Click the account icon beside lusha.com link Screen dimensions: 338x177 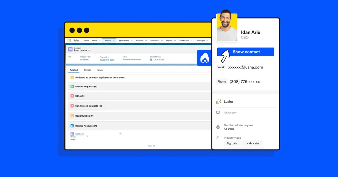tap(72, 134)
